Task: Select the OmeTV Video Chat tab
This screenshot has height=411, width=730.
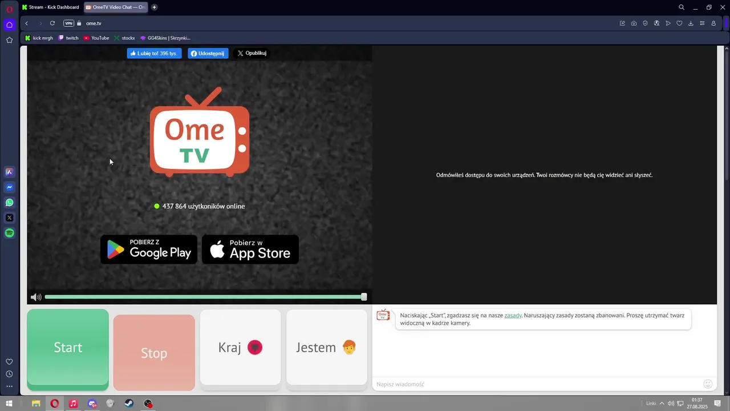Action: [116, 7]
